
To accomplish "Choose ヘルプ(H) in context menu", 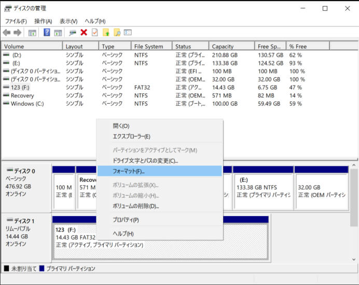I will tap(160, 234).
